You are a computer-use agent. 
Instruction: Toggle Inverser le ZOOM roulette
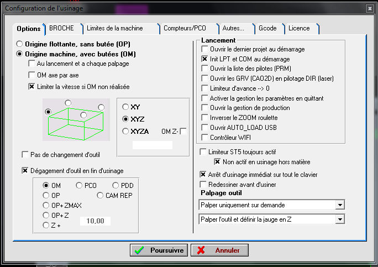point(204,118)
